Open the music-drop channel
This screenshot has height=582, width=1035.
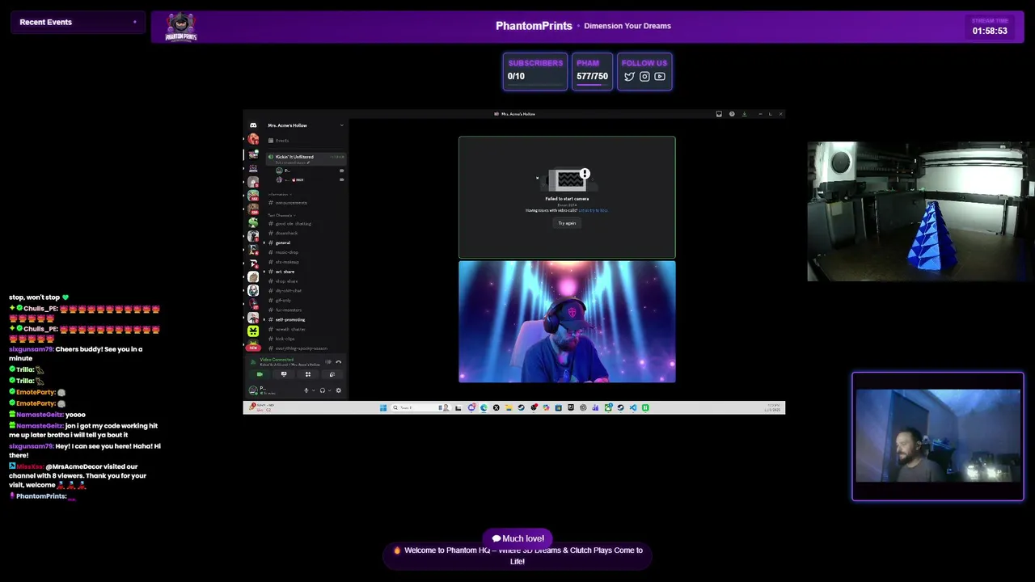pyautogui.click(x=306, y=252)
